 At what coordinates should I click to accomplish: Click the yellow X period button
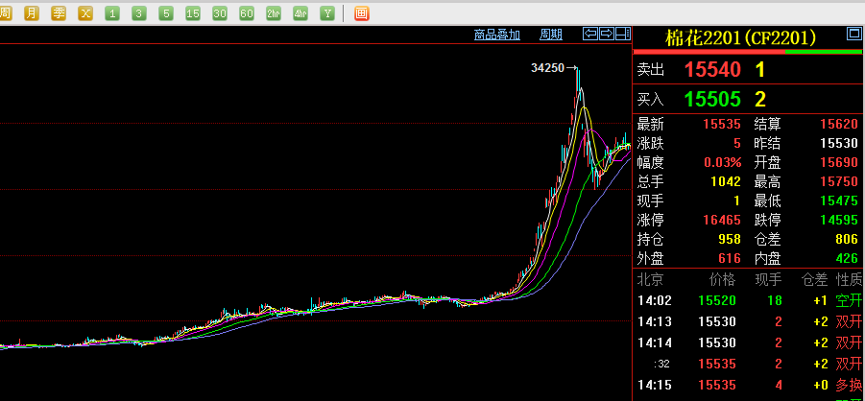point(85,13)
